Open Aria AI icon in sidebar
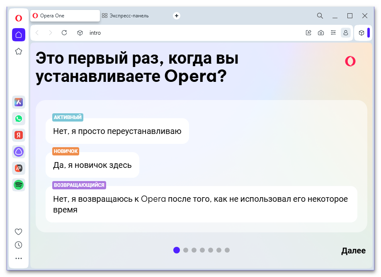 (19, 102)
